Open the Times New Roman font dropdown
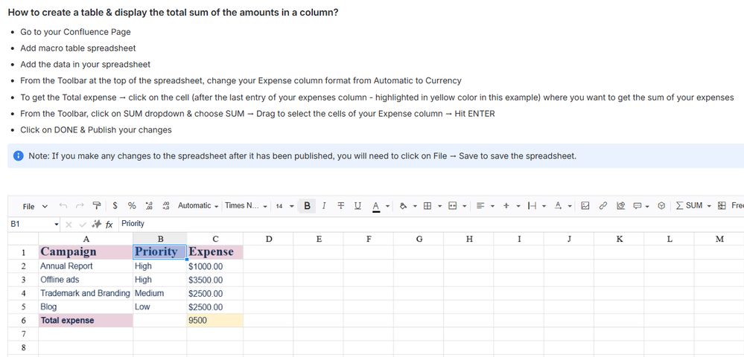This screenshot has width=744, height=357. click(x=247, y=206)
